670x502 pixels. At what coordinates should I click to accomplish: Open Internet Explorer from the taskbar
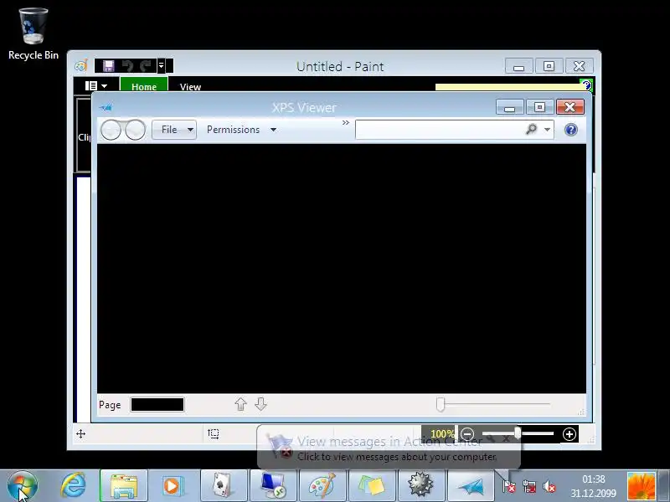(x=73, y=486)
